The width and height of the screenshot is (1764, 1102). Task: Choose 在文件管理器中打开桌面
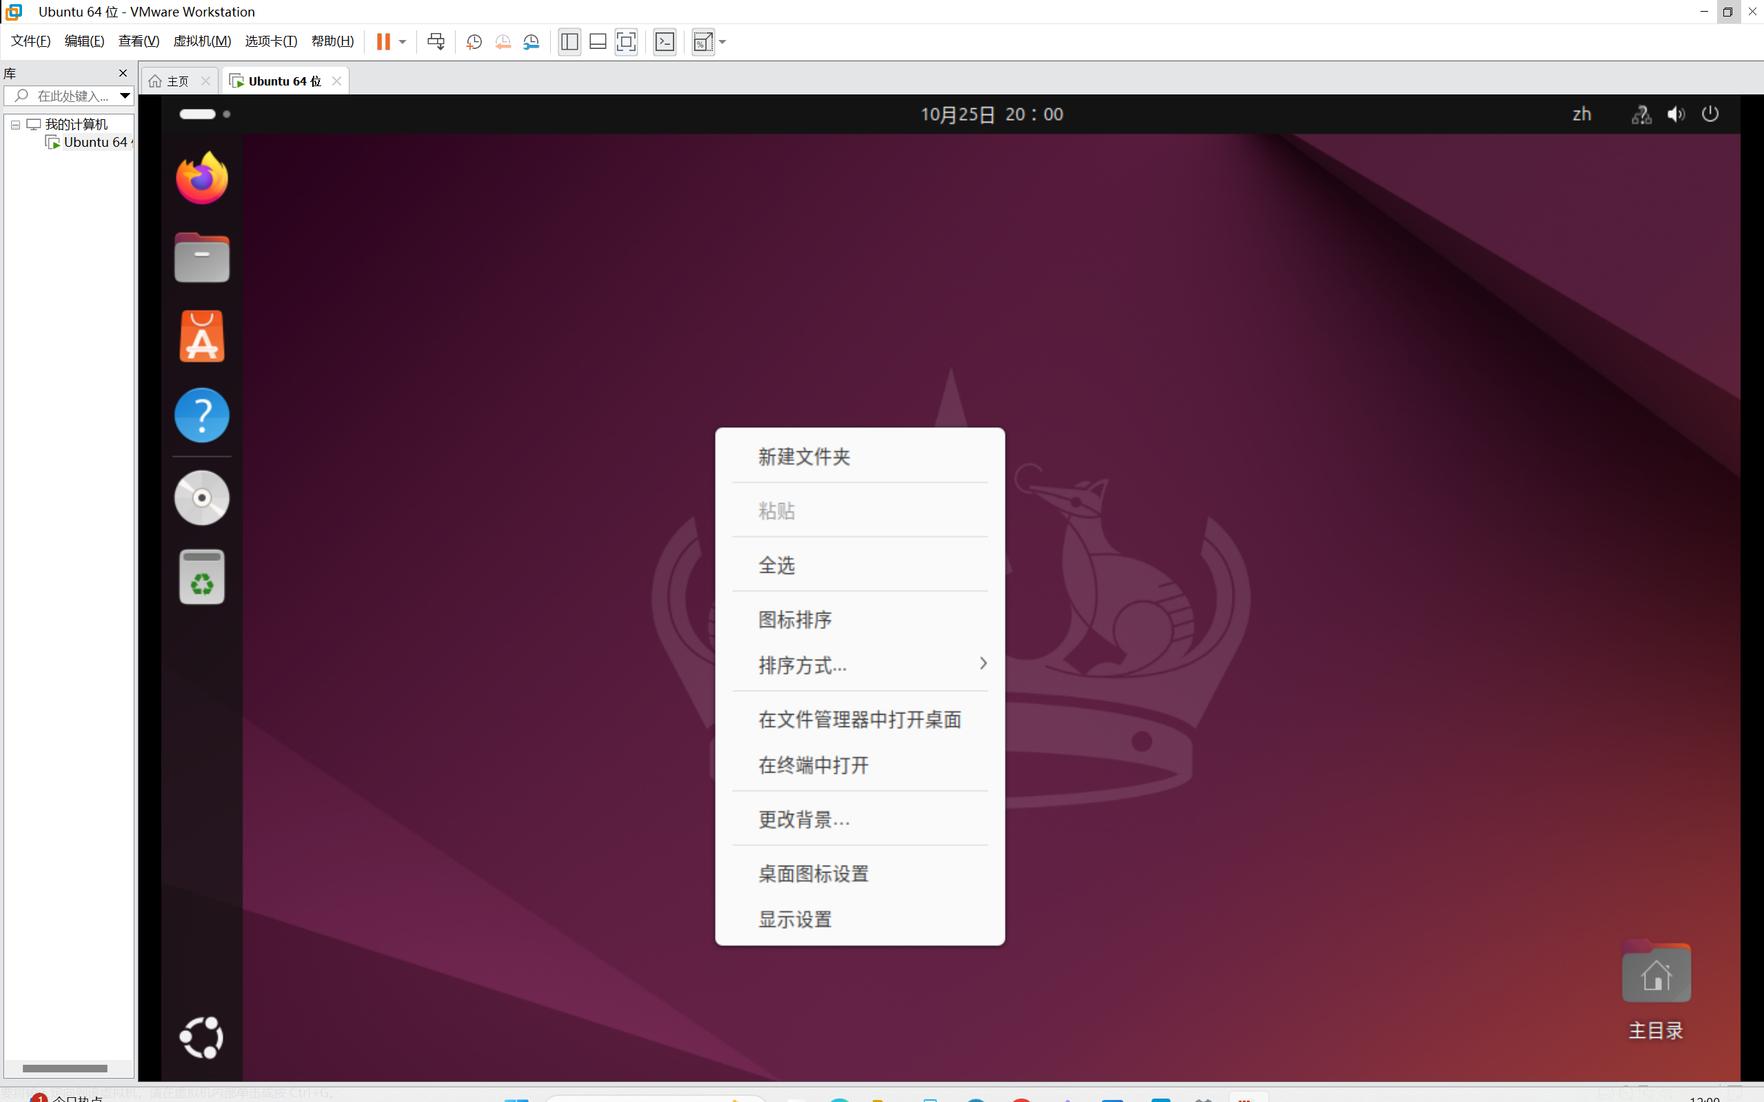coord(860,720)
